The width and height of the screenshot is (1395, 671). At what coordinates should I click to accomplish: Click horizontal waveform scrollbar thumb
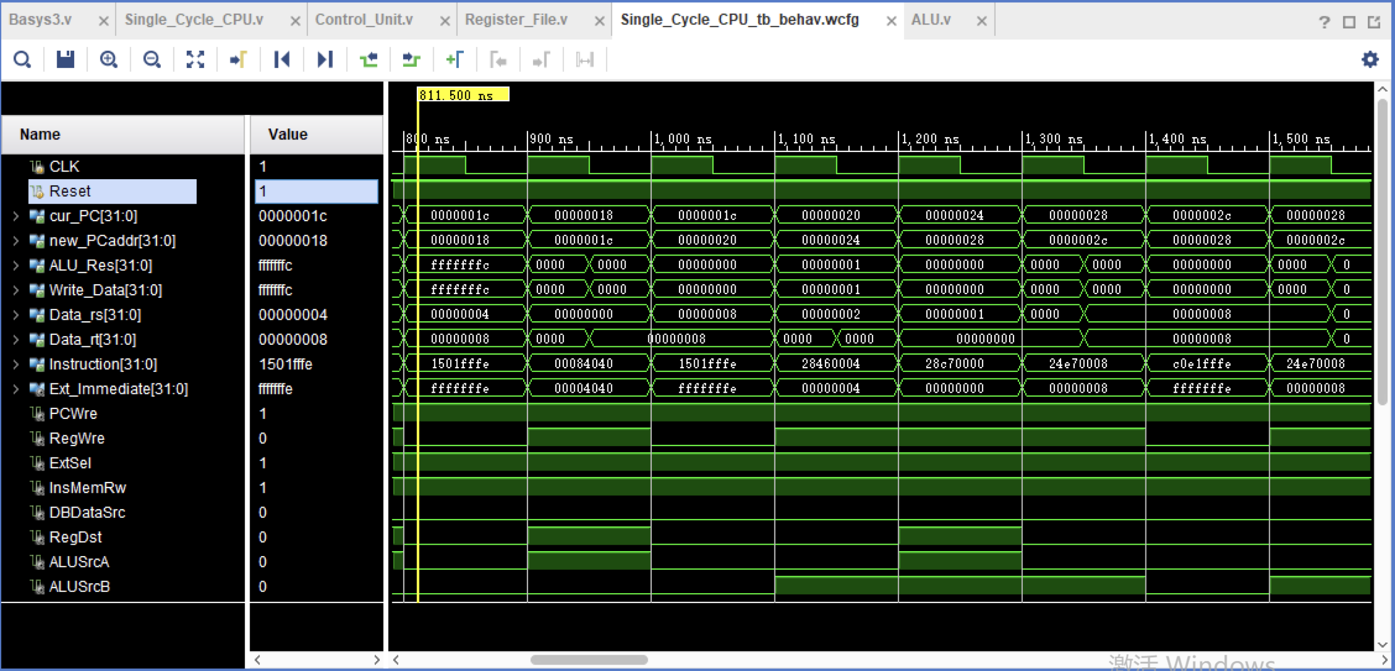click(589, 660)
